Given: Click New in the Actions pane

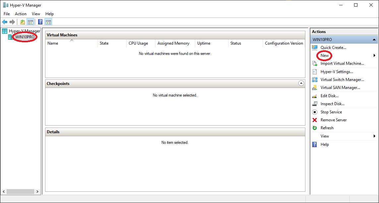Looking at the screenshot, I should 325,56.
